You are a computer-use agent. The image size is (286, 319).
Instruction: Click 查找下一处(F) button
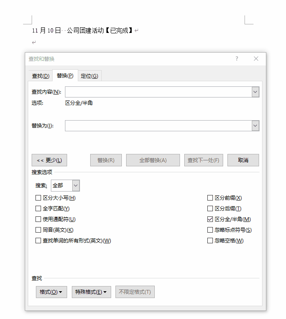click(203, 160)
